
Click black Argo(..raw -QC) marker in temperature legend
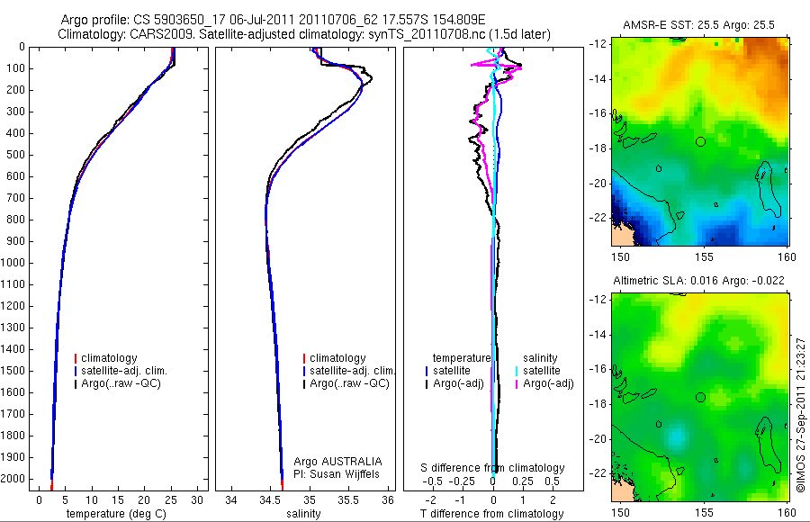pyautogui.click(x=76, y=383)
